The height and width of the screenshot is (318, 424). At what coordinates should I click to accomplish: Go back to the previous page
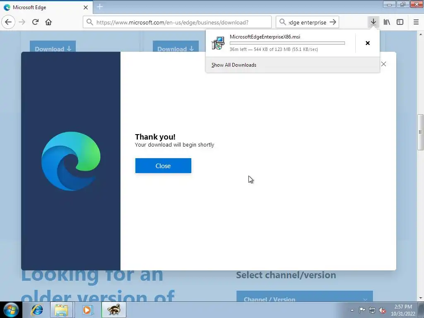pos(8,22)
